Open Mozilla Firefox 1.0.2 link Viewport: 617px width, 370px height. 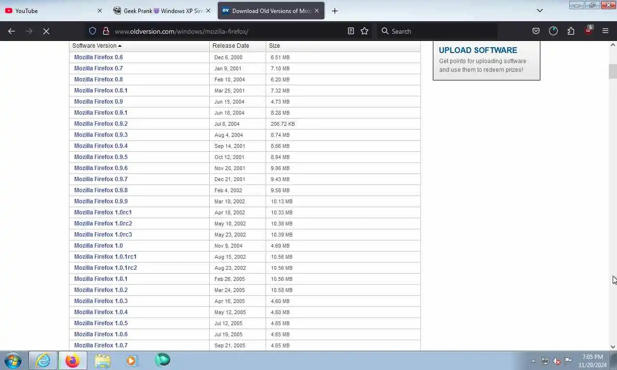[101, 290]
